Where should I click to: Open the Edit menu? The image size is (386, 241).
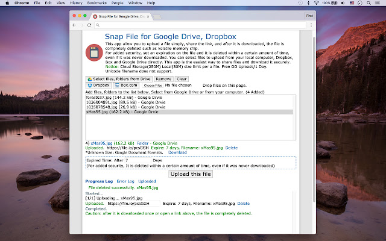[48, 3]
